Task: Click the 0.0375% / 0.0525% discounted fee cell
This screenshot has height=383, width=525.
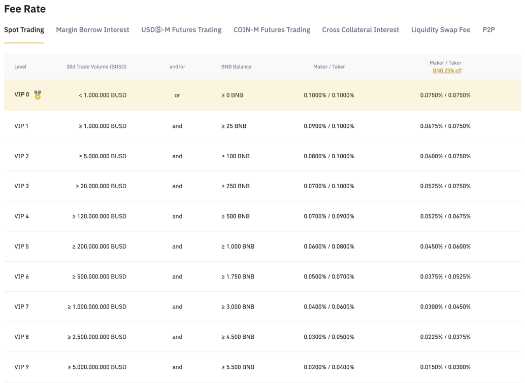Action: [x=445, y=276]
